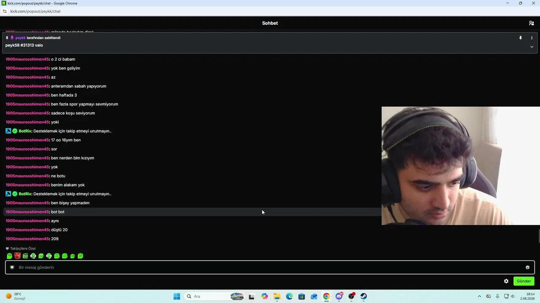Unpin the pinned message with pin icon
This screenshot has width=540, height=303.
click(521, 38)
